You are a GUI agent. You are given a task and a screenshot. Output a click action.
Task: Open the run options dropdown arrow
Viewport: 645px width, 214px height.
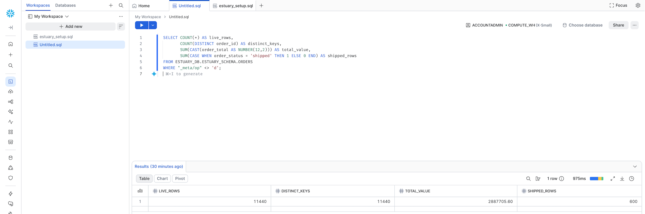[x=153, y=25]
